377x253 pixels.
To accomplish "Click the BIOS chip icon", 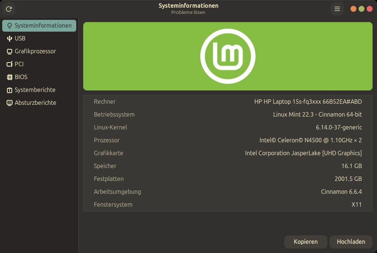I will tap(9, 77).
